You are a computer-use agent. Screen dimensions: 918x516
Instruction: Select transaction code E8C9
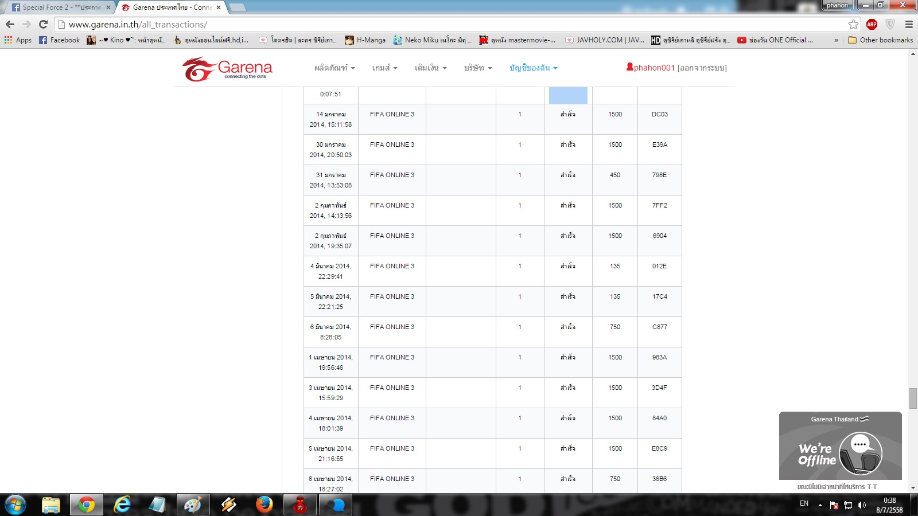(x=660, y=448)
